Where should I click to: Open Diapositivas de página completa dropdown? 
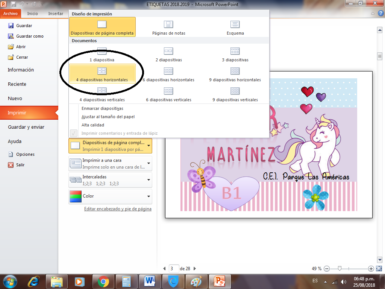(110, 146)
